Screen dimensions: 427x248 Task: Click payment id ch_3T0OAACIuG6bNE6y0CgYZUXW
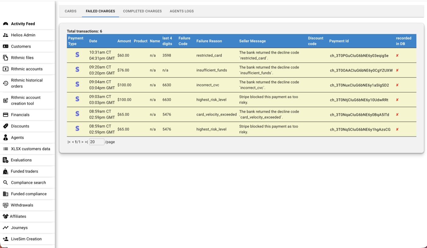(x=361, y=70)
